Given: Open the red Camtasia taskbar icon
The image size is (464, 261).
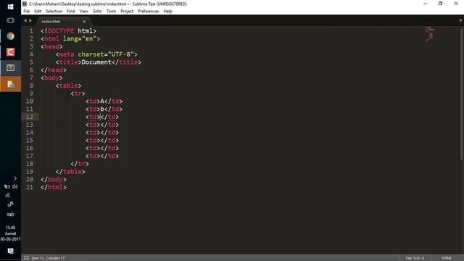Looking at the screenshot, I should 10,52.
